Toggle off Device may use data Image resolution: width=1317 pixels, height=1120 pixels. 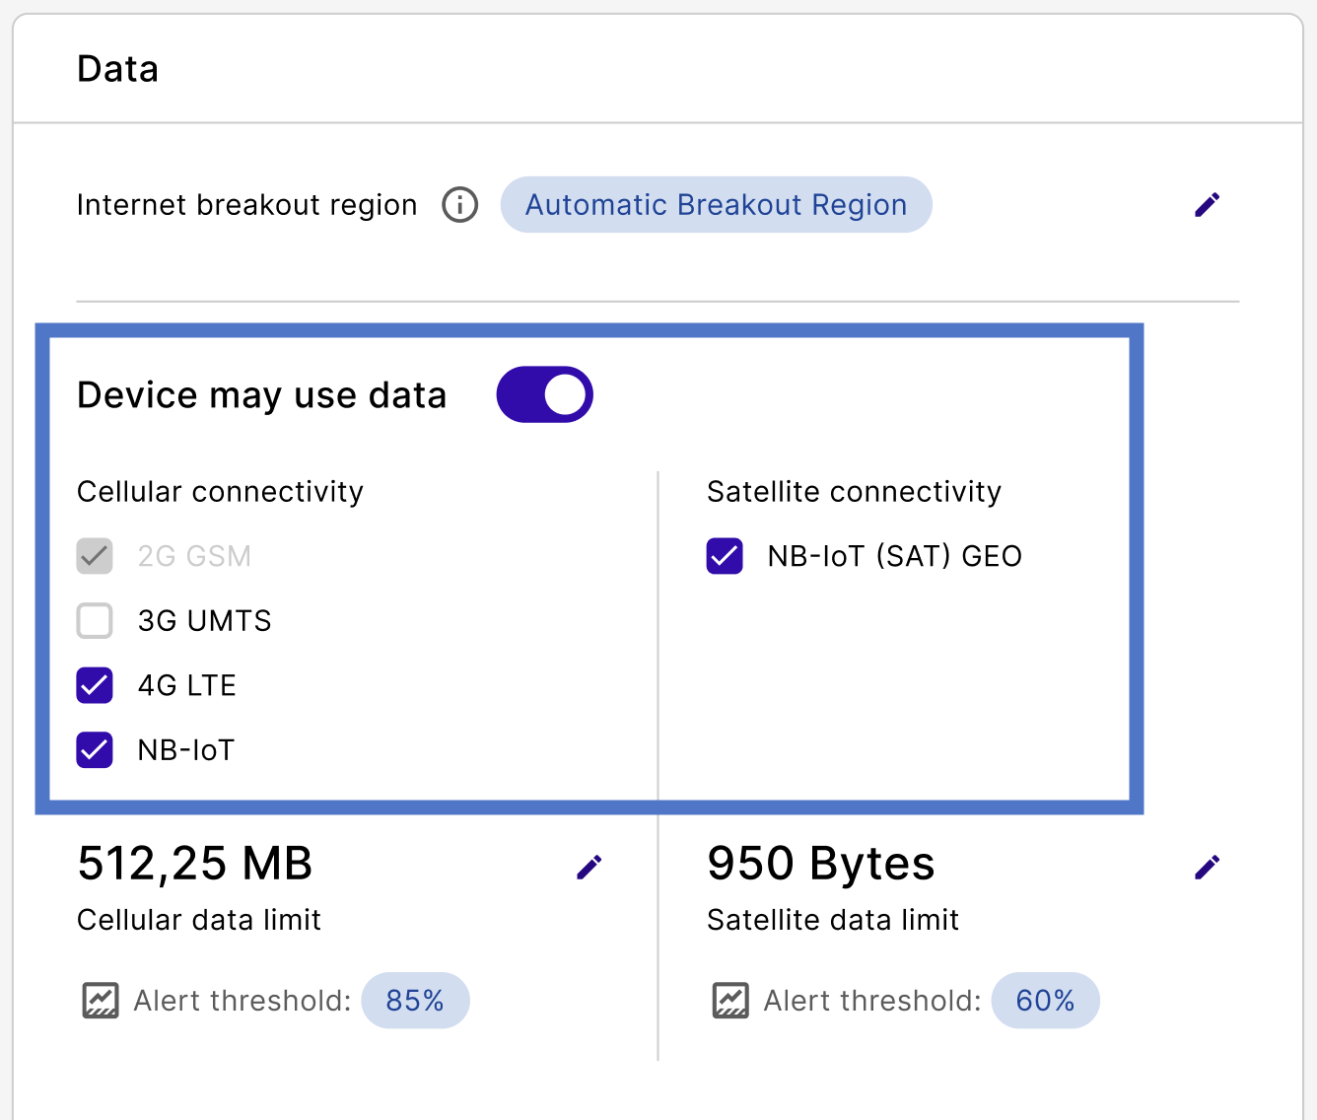[x=544, y=395]
